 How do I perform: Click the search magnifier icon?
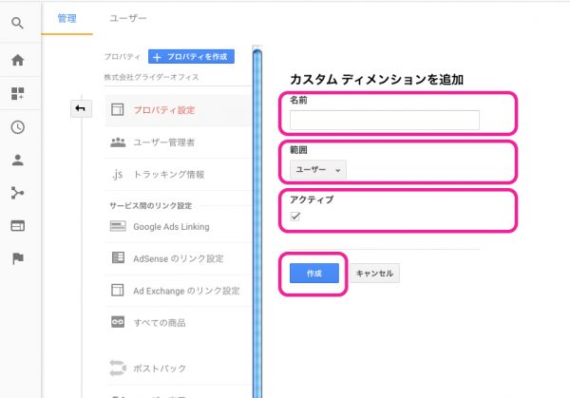click(x=18, y=21)
